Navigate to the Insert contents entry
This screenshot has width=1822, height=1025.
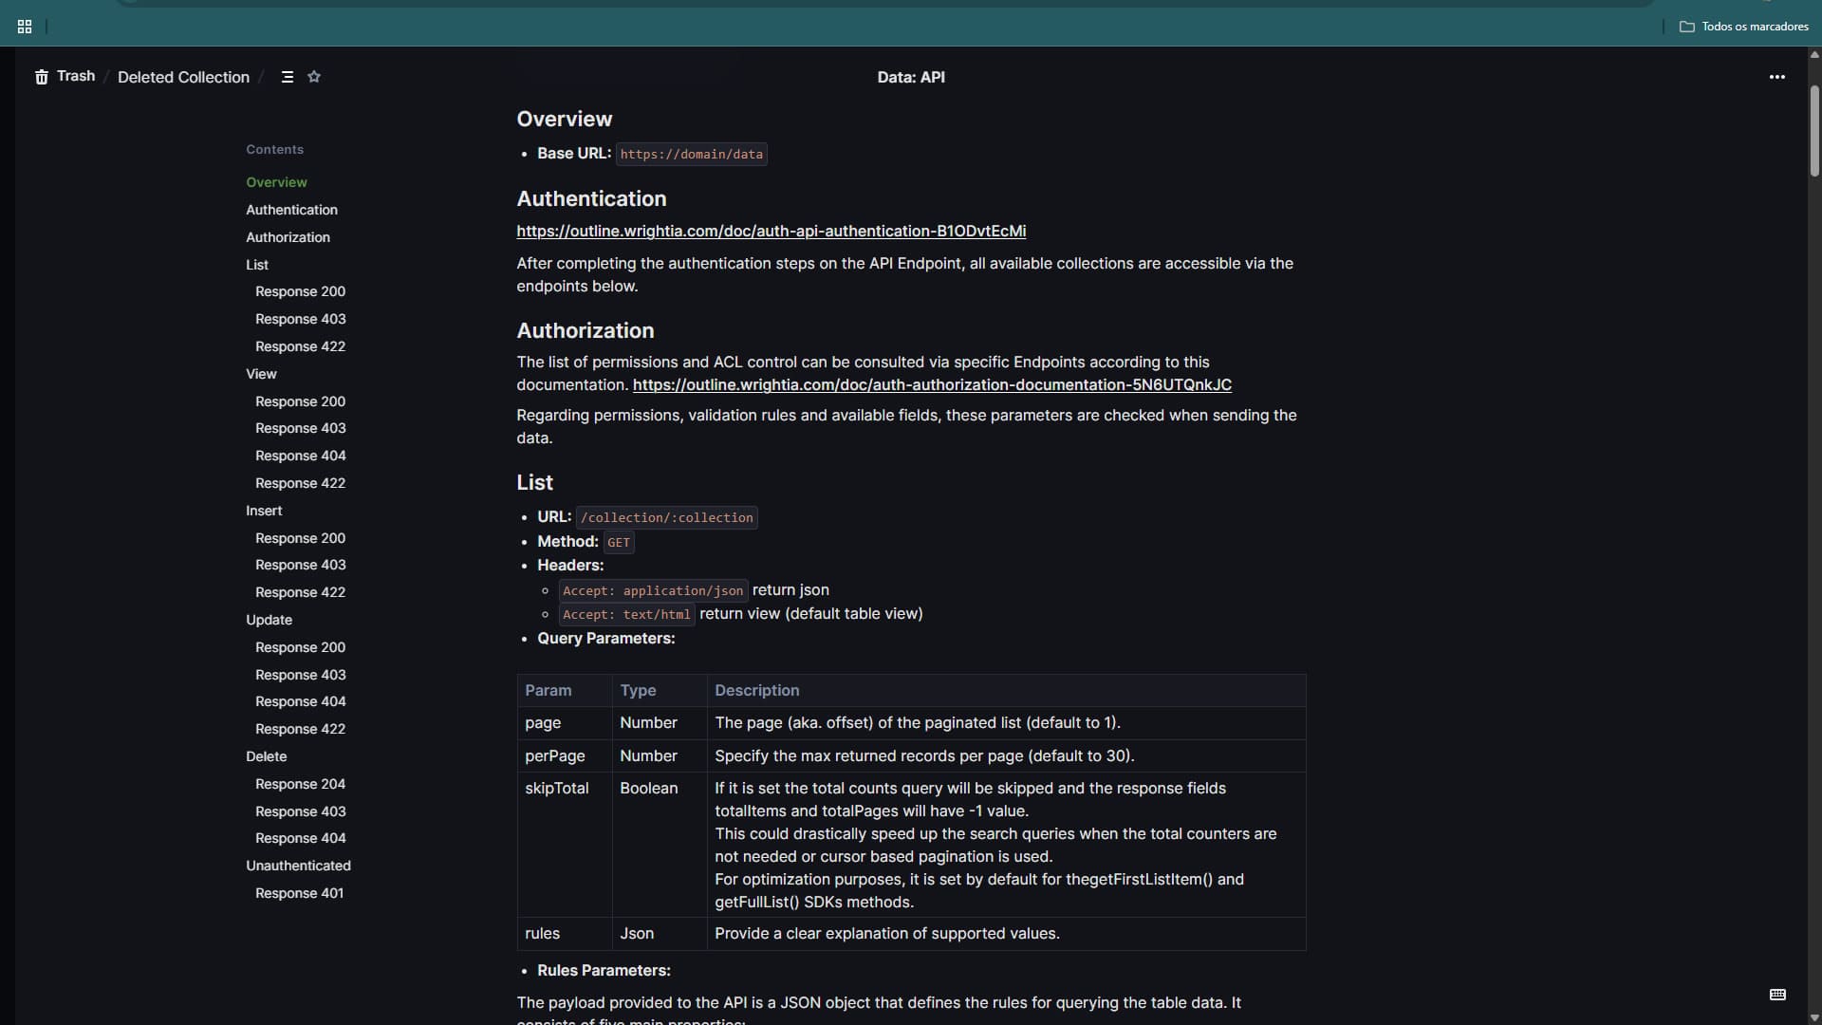coord(264,511)
